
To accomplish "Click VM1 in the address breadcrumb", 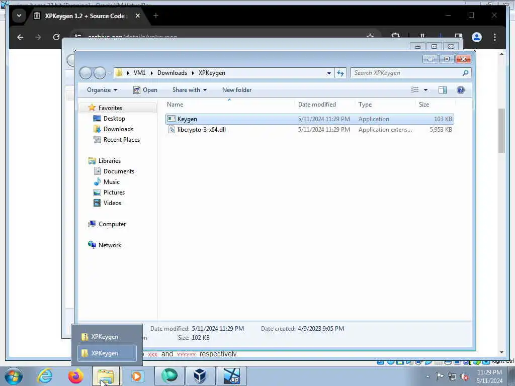I will click(139, 73).
